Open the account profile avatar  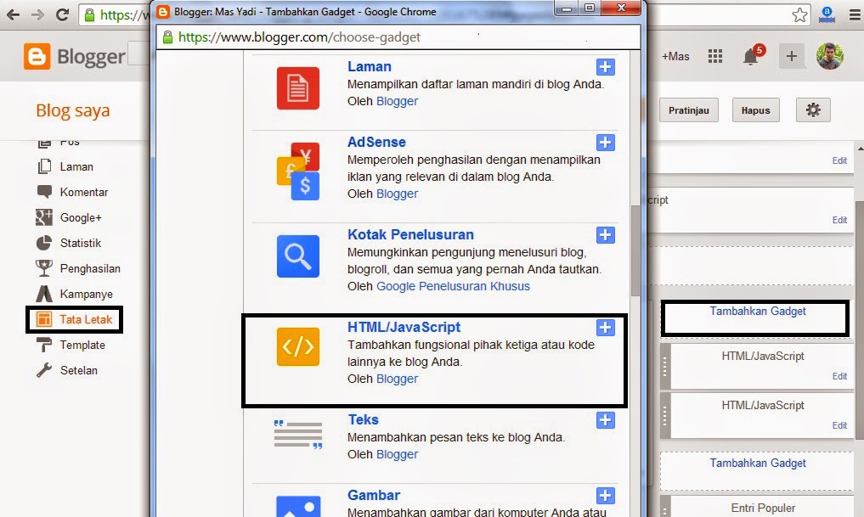pyautogui.click(x=830, y=56)
